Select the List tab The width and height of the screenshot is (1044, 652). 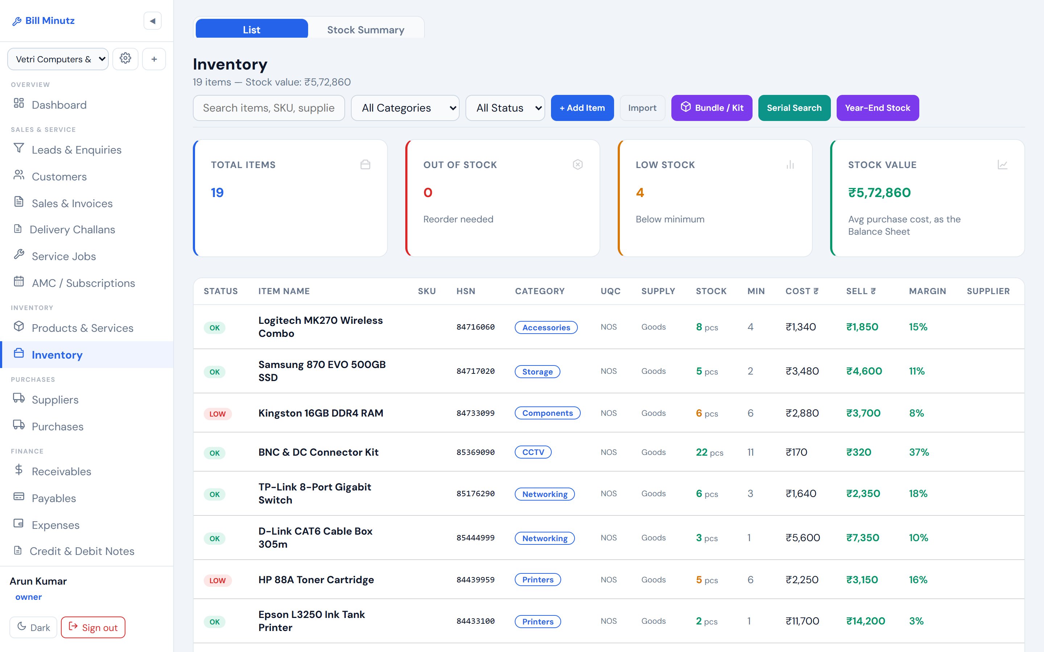pyautogui.click(x=252, y=29)
